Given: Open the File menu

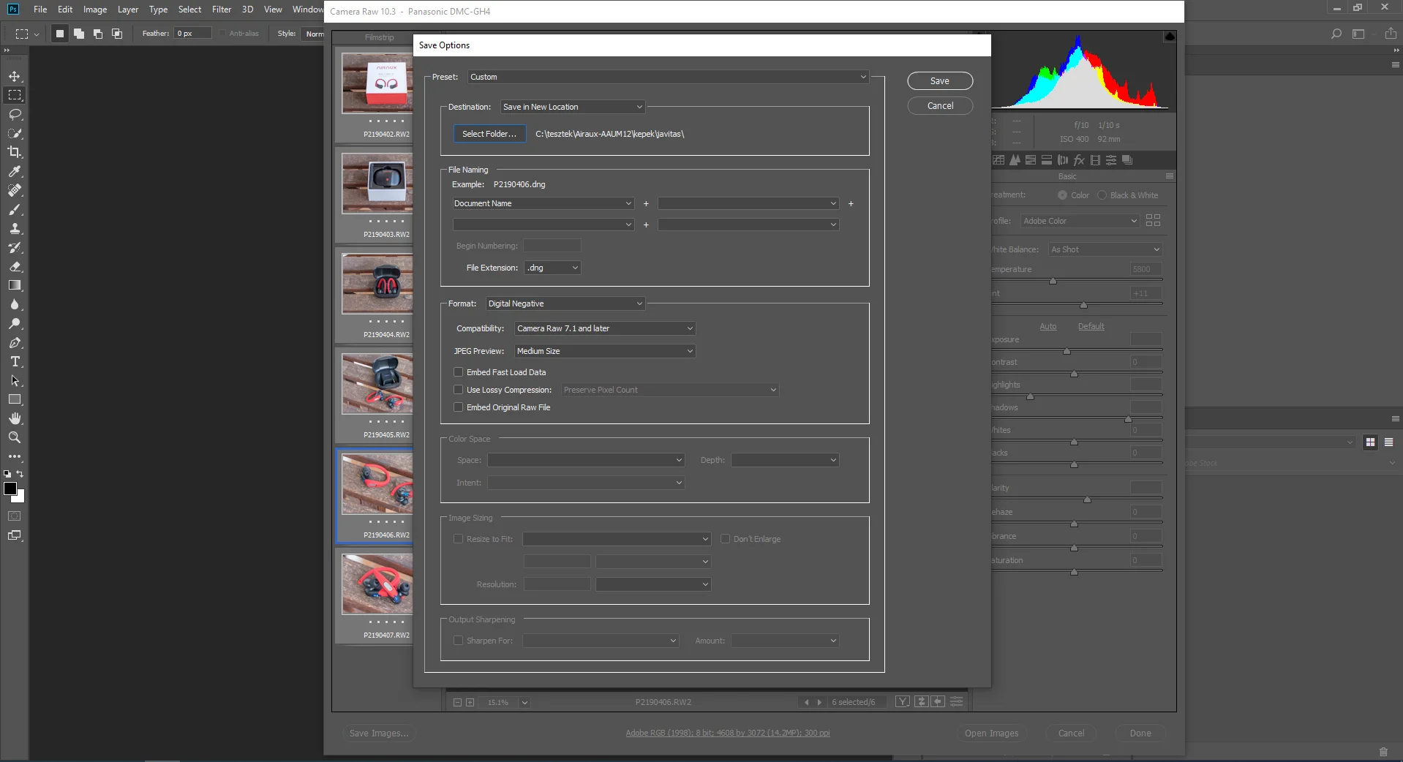Looking at the screenshot, I should point(40,10).
